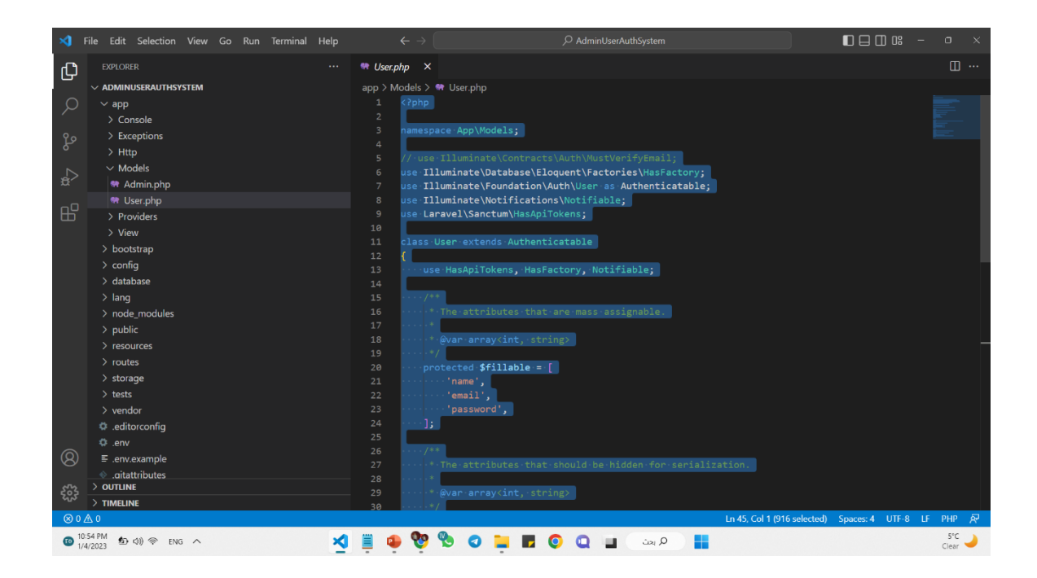Split the editor to the right

[955, 67]
